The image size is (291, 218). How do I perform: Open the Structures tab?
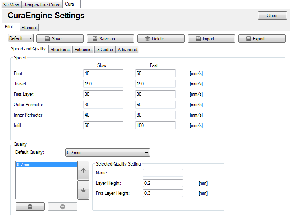click(60, 50)
